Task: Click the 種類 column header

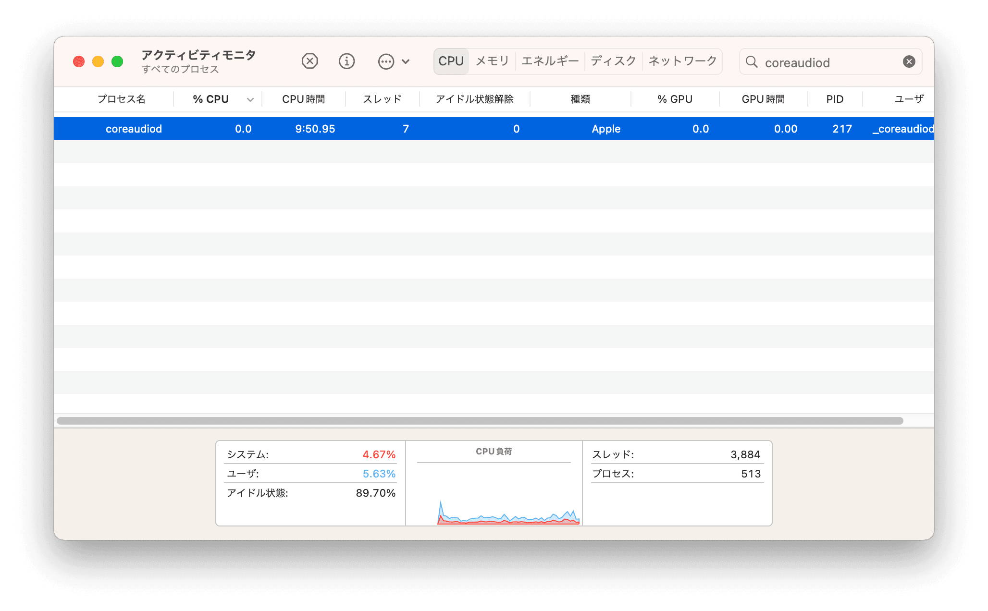Action: (580, 99)
